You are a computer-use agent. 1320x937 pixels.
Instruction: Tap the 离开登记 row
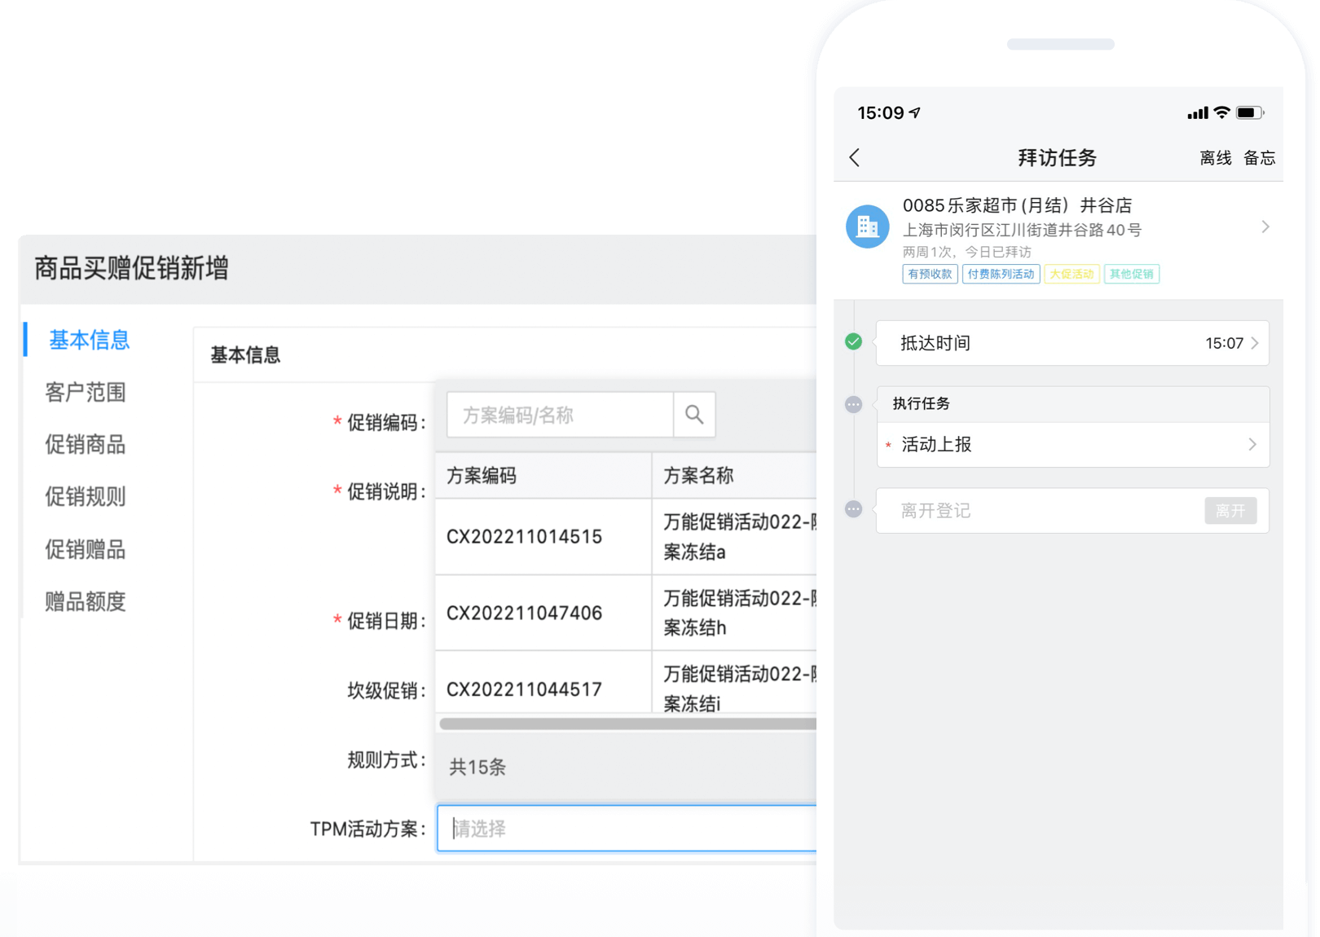coord(1072,511)
